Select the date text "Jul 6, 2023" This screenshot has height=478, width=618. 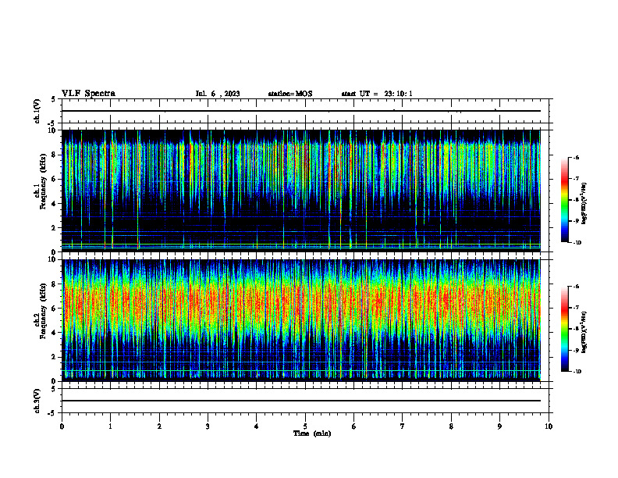218,94
